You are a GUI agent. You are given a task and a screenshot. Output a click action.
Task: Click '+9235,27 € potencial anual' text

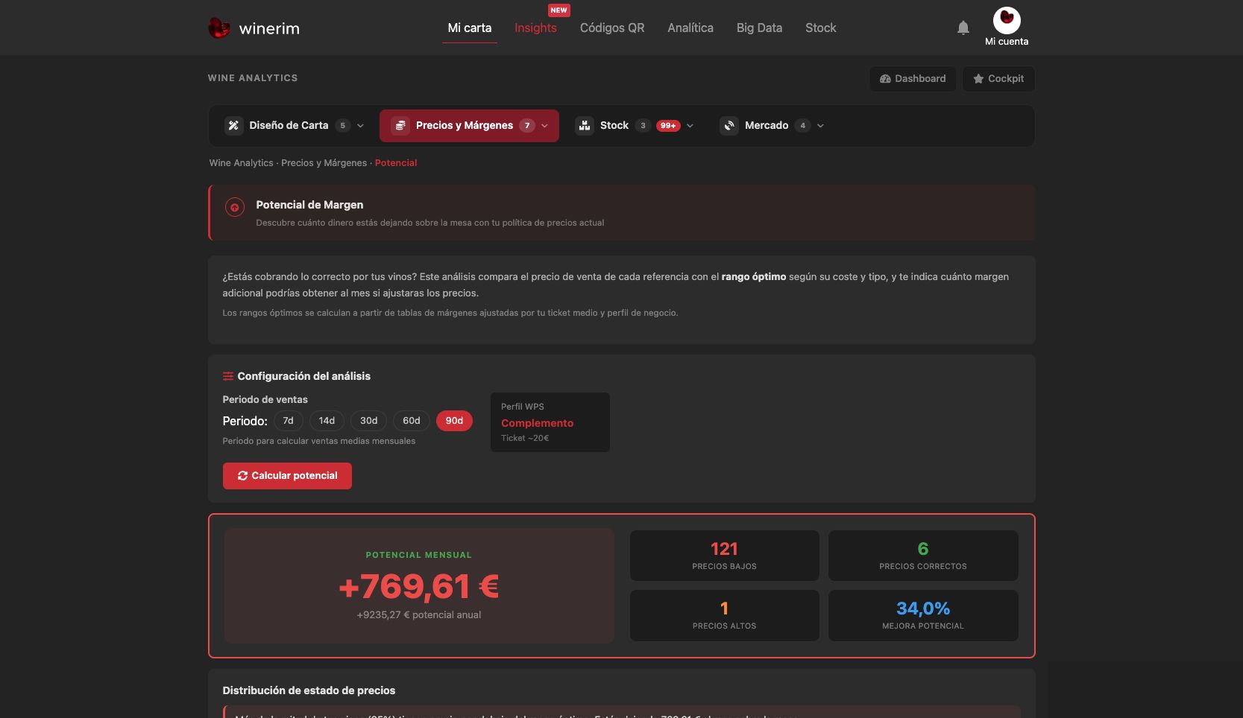pyautogui.click(x=419, y=615)
